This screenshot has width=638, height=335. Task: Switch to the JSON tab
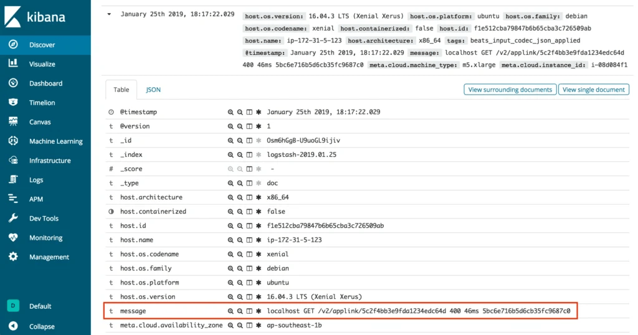(x=153, y=90)
